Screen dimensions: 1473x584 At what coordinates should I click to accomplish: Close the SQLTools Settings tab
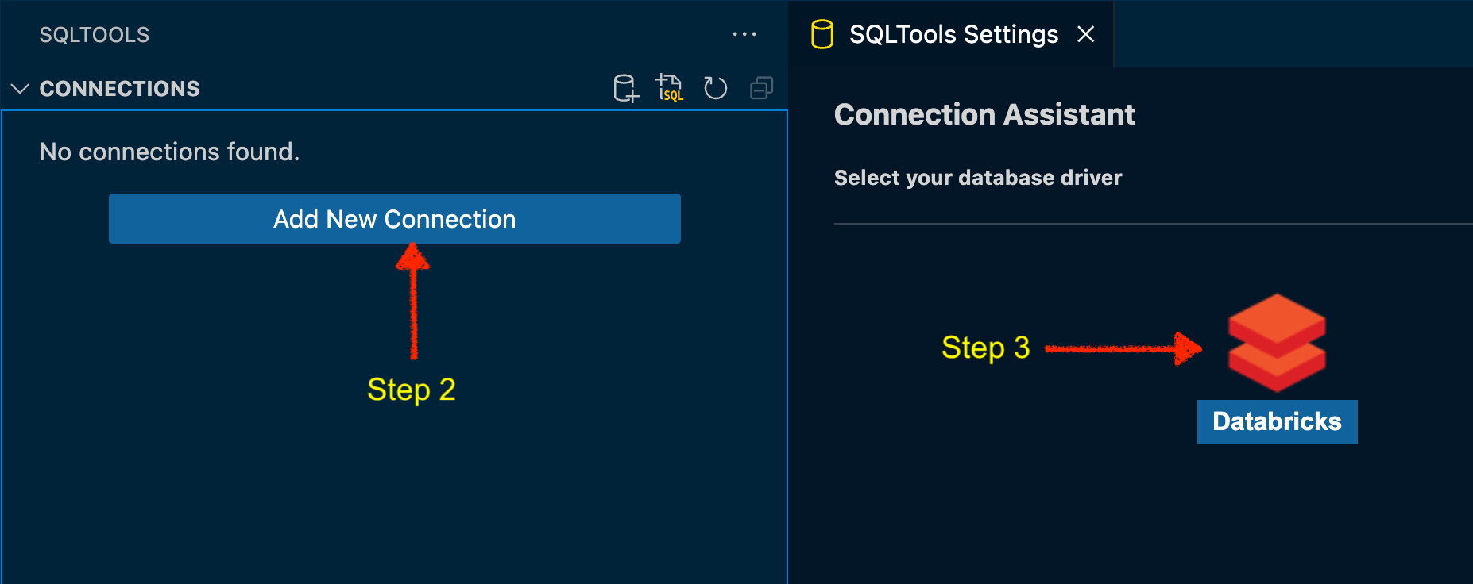pyautogui.click(x=1085, y=34)
